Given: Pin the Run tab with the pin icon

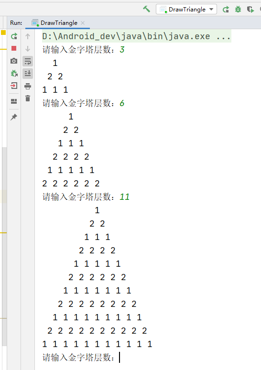Looking at the screenshot, I should (x=14, y=117).
